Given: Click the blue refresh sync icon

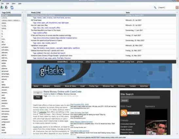Looking at the screenshot, I should (x=12, y=8).
